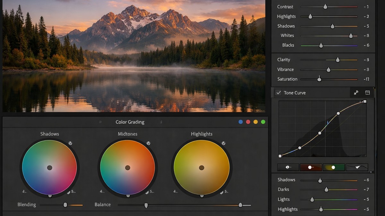The width and height of the screenshot is (385, 216).
Task: Select the red channel curve button
Action: pos(311,167)
